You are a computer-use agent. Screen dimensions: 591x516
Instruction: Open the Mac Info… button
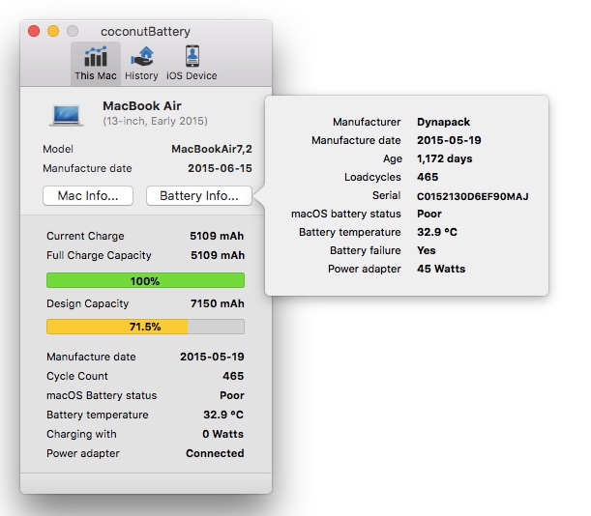tap(88, 195)
